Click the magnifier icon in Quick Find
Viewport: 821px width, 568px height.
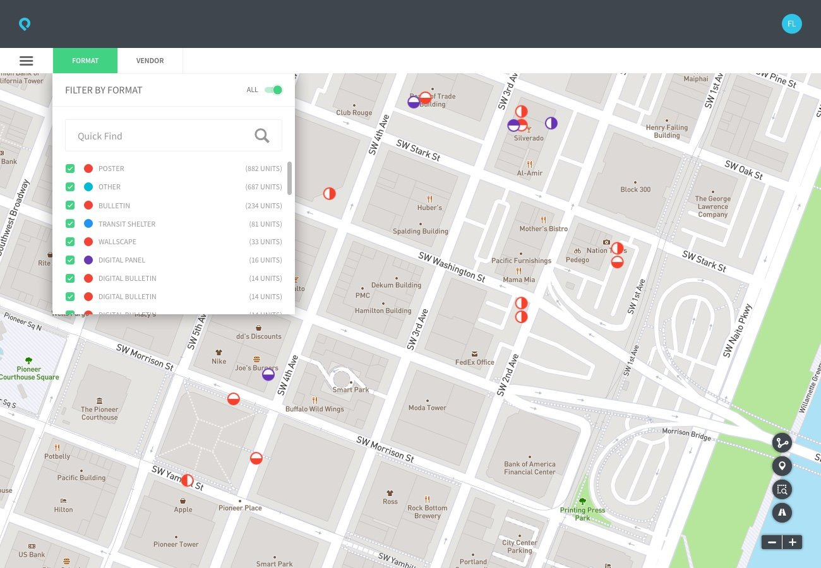[x=262, y=136]
